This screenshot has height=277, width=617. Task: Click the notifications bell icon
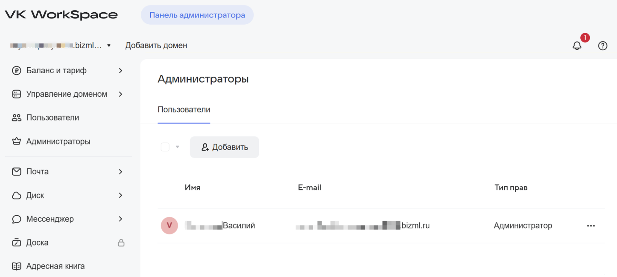[577, 46]
